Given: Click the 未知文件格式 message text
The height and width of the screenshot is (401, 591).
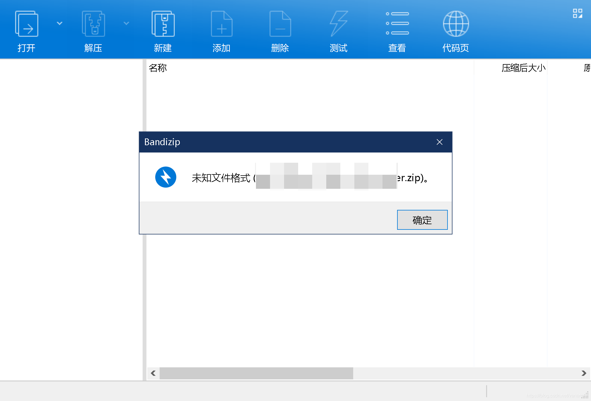Looking at the screenshot, I should (x=221, y=178).
